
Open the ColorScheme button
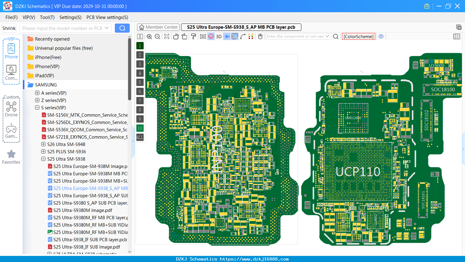[x=358, y=36]
